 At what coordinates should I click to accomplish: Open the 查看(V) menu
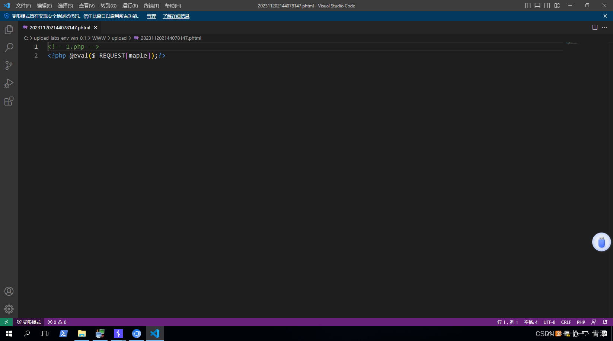click(87, 6)
